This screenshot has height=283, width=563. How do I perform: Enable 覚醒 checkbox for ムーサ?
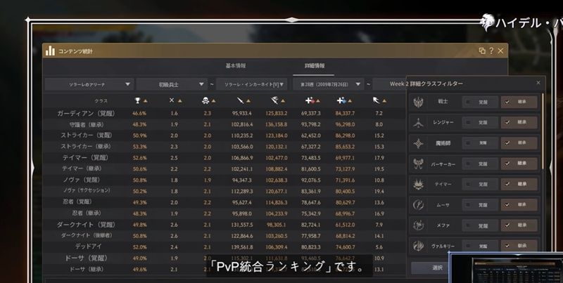coord(467,205)
